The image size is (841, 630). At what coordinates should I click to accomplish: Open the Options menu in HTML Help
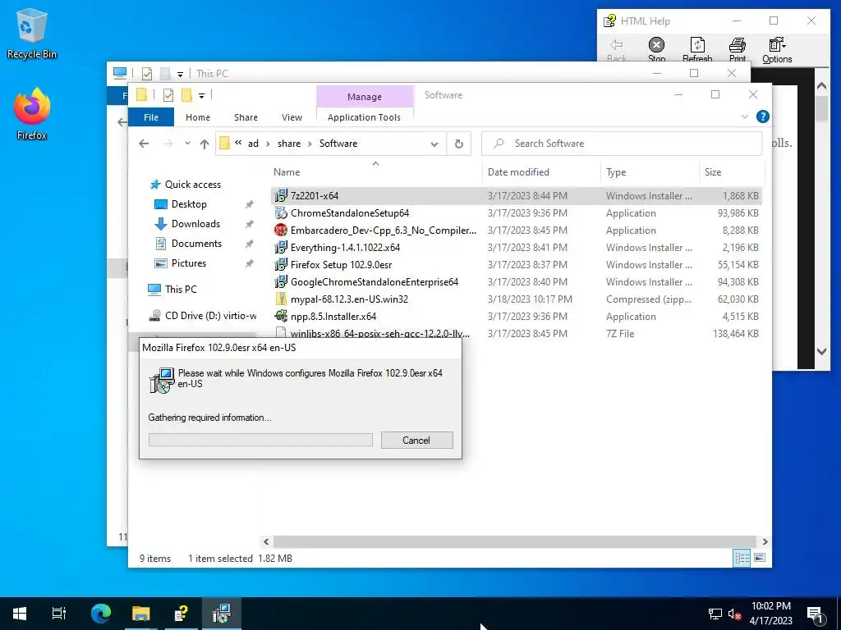pyautogui.click(x=777, y=50)
